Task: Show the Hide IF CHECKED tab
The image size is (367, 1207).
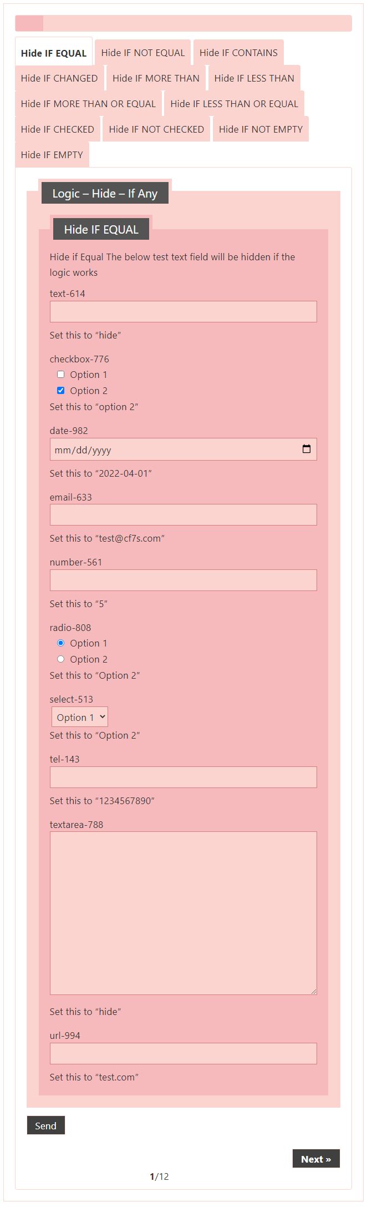Action: click(x=58, y=129)
